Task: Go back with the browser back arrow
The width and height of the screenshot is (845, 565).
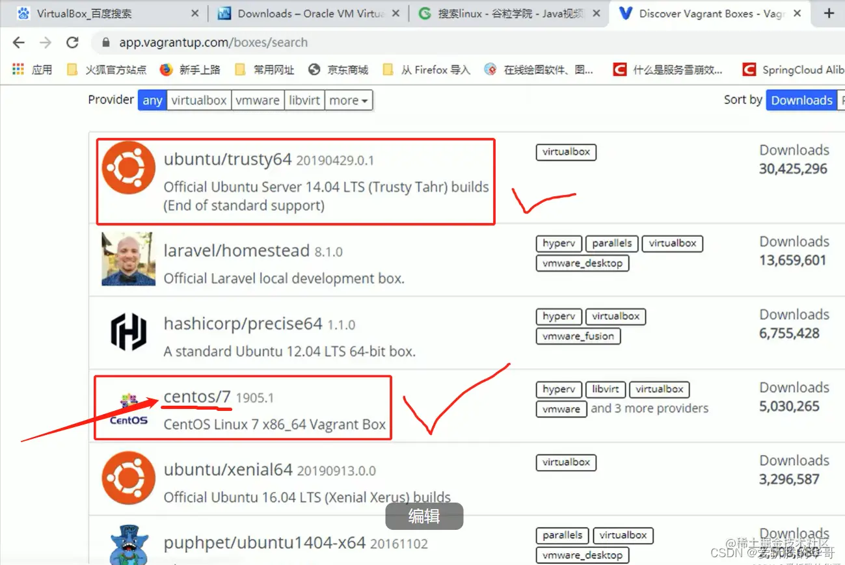Action: tap(19, 43)
